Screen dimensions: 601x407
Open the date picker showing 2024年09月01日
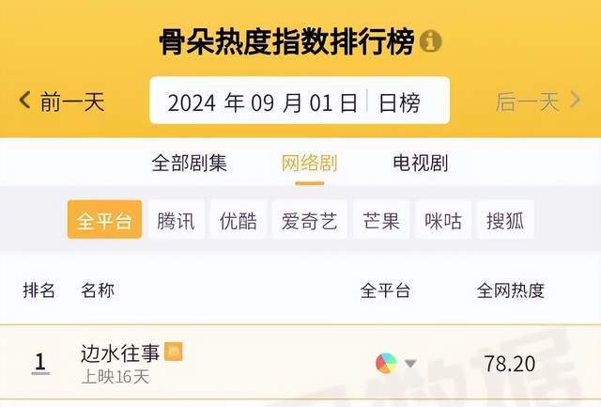(x=262, y=102)
